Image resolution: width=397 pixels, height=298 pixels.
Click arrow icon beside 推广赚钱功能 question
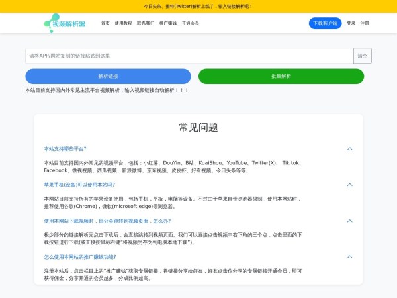point(349,256)
